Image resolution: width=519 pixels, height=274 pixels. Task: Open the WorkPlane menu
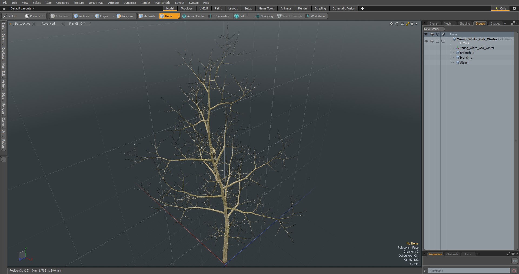click(x=315, y=16)
